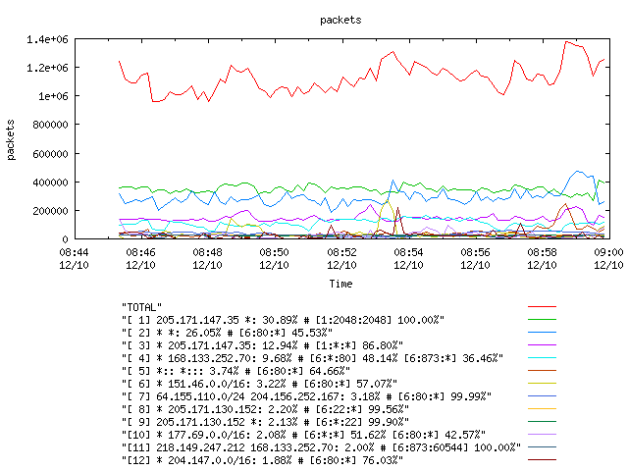This screenshot has width=628, height=471.
Task: Click the 08:48 12/10 time axis label
Action: [207, 259]
